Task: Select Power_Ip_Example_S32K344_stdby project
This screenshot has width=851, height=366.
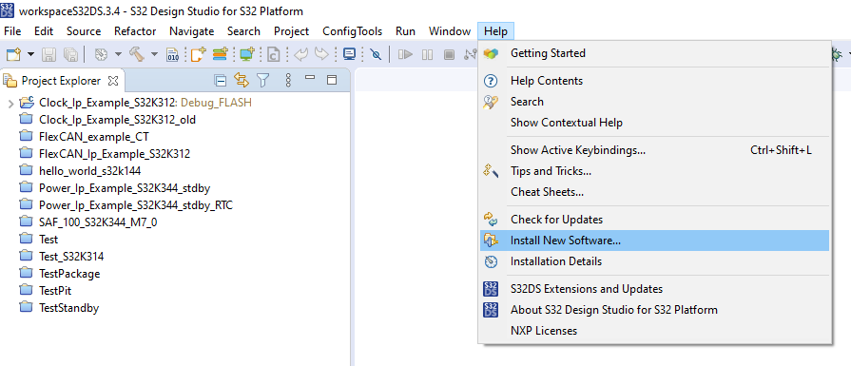Action: click(x=125, y=188)
